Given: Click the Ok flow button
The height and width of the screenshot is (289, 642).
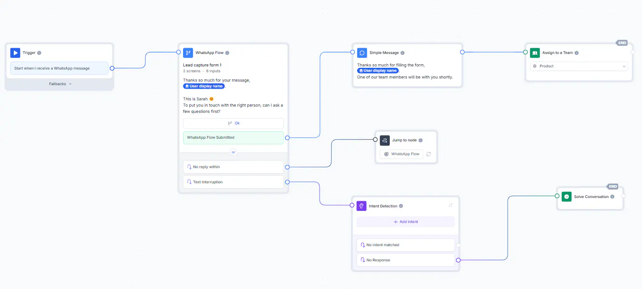Looking at the screenshot, I should click(x=233, y=123).
